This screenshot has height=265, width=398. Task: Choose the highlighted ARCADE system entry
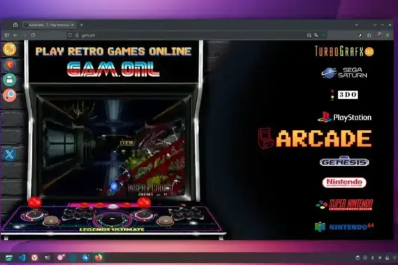(314, 138)
